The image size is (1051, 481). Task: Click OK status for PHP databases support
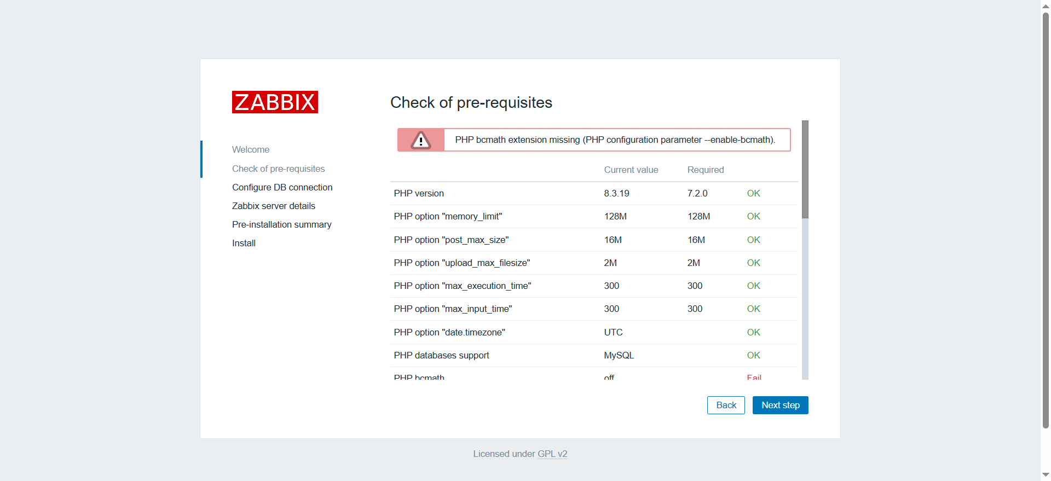click(753, 356)
